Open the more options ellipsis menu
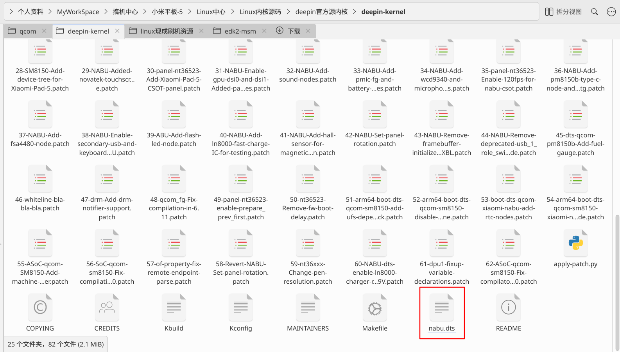Screen dimensions: 620x352 coord(611,12)
